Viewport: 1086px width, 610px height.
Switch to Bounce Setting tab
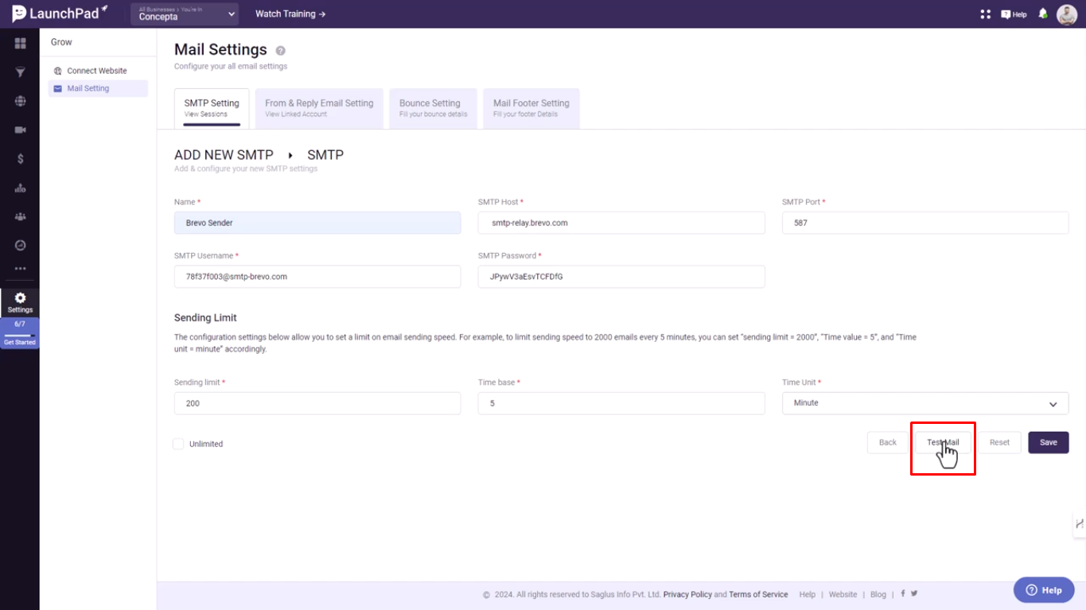(433, 108)
